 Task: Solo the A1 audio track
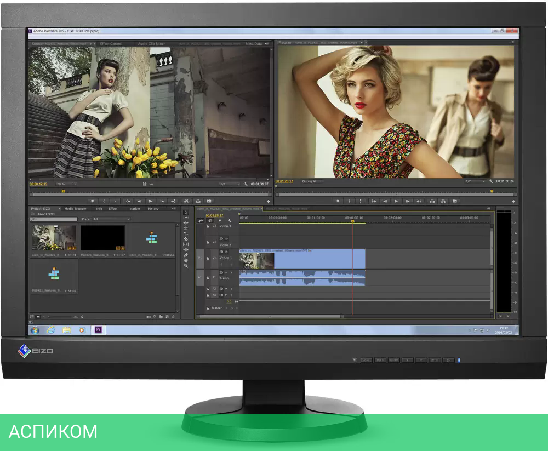231,272
